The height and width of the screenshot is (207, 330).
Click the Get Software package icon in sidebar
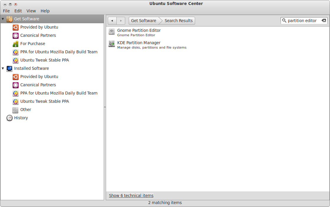coord(9,19)
